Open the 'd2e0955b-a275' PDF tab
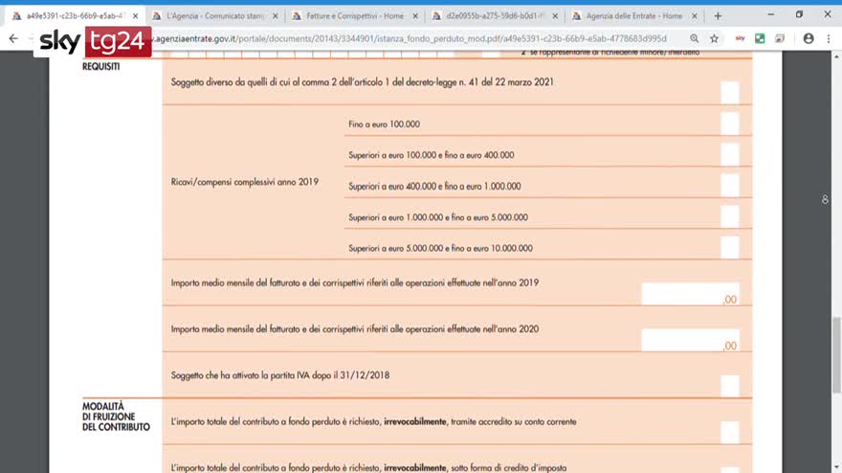Image resolution: width=842 pixels, height=473 pixels. point(493,16)
